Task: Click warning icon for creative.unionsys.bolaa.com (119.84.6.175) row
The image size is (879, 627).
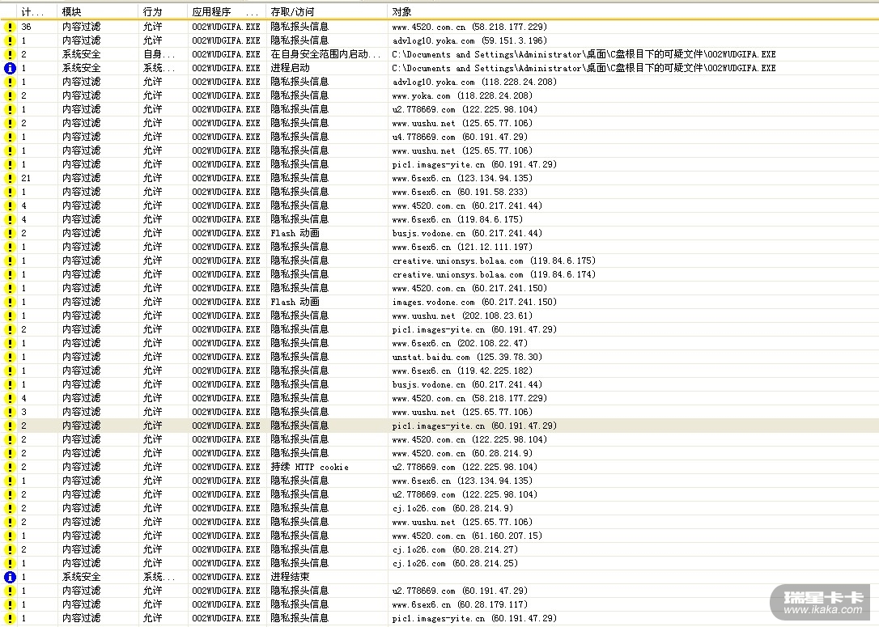Action: click(x=10, y=261)
